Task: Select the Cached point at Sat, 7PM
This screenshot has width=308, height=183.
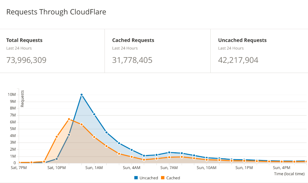Action: pyautogui.click(x=19, y=163)
